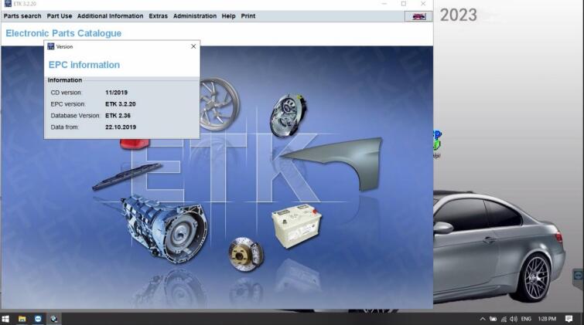This screenshot has width=584, height=325.
Task: Click the TeamViewer side panel tab at right edge
Action: pos(578,276)
